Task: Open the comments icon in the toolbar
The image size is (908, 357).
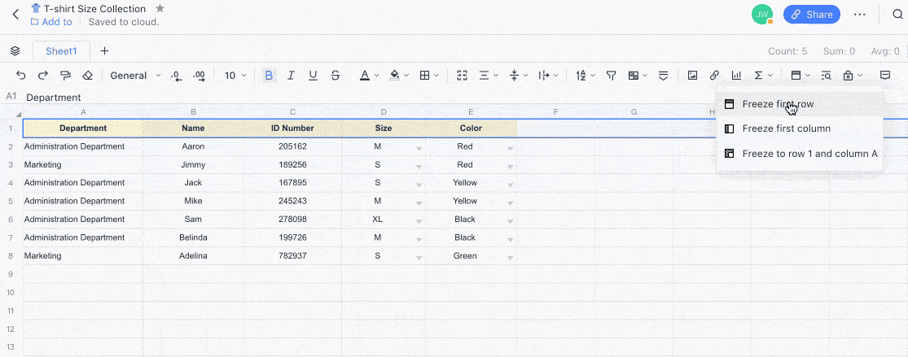Action: click(885, 76)
